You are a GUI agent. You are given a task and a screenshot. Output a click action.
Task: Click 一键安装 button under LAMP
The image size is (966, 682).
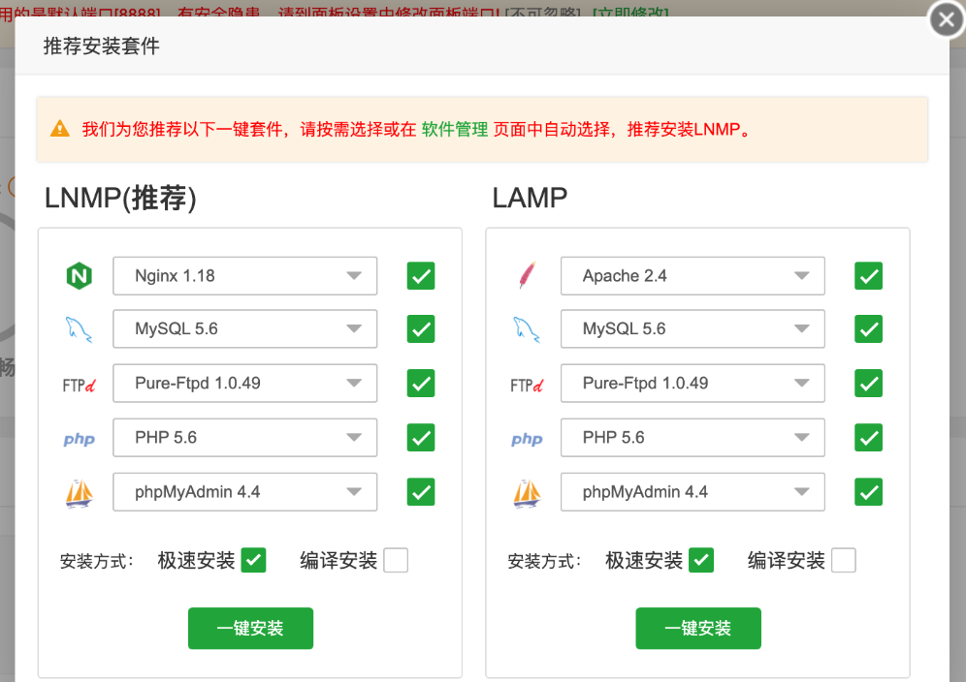(x=698, y=628)
